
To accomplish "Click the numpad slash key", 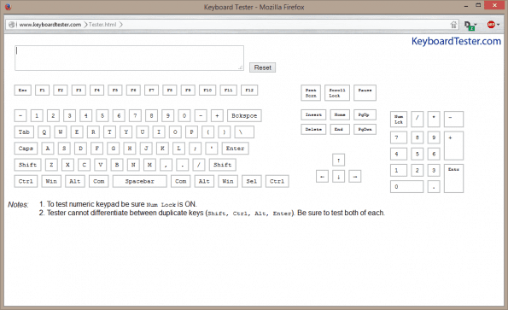I will 417,120.
